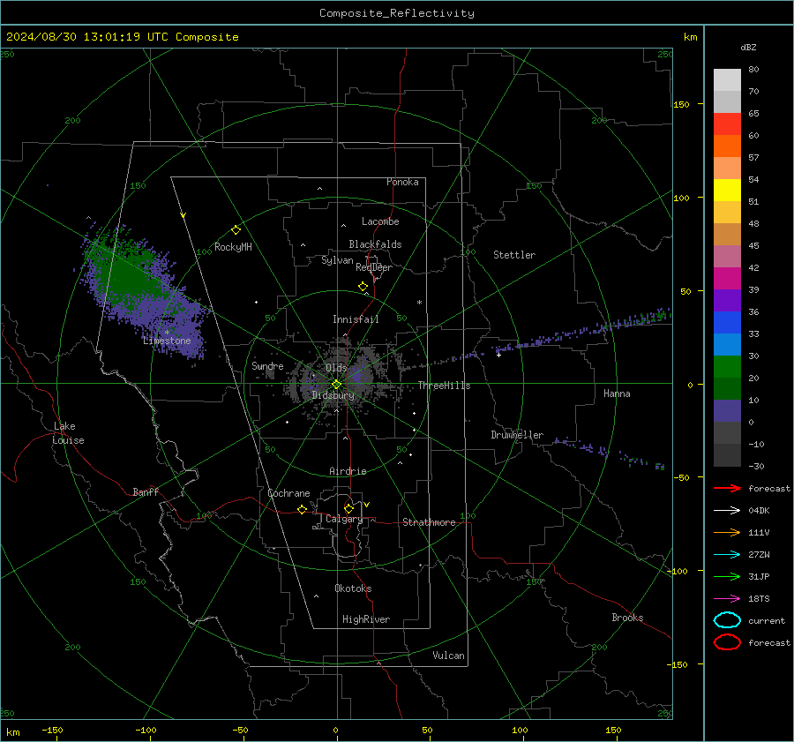Click the green 31JP arrow in the legend

point(727,576)
